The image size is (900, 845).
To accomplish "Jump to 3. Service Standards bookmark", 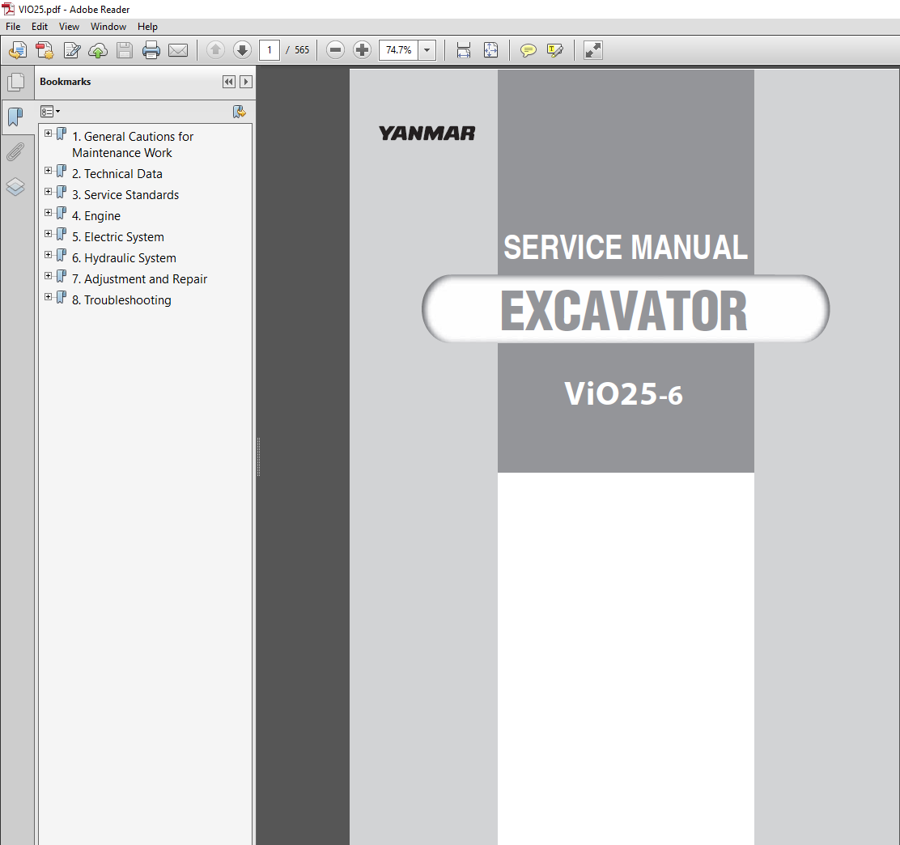I will click(125, 195).
